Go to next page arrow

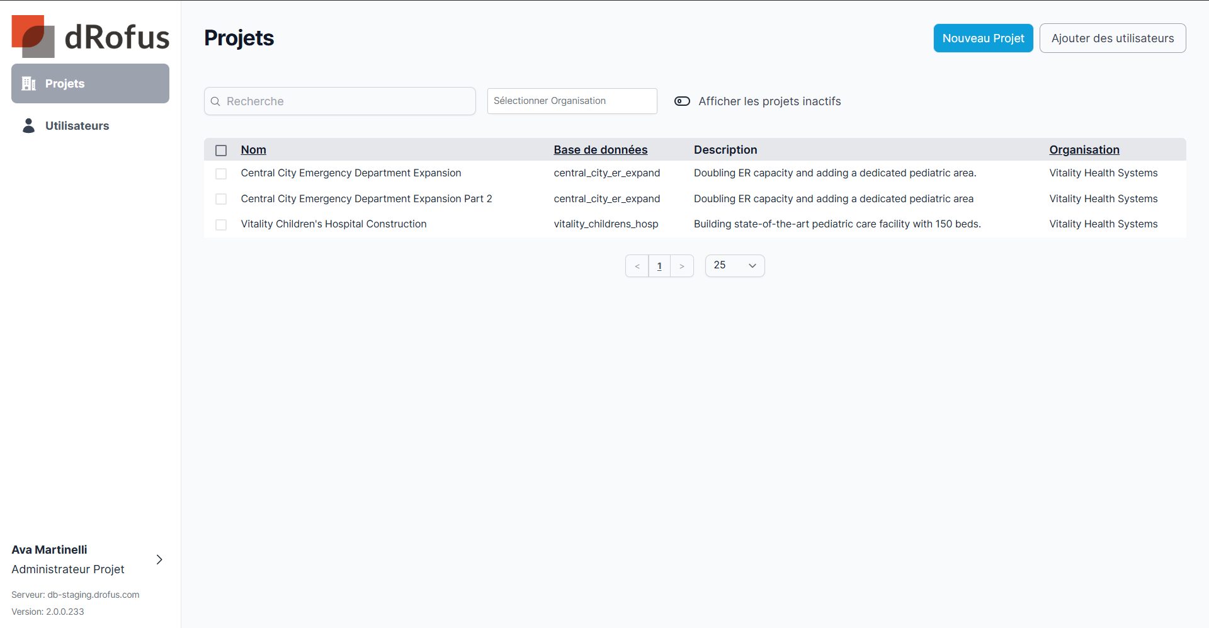pyautogui.click(x=682, y=266)
